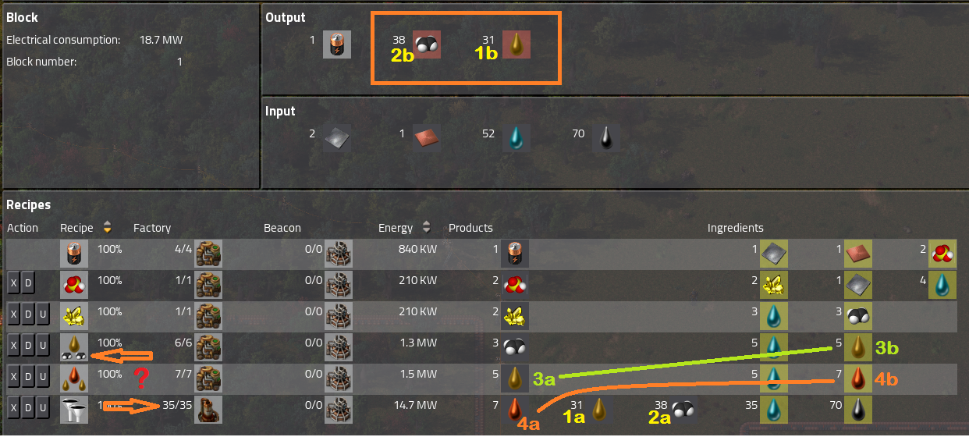Select the iron plate icon in the Input panel
This screenshot has width=969, height=437.
point(337,139)
